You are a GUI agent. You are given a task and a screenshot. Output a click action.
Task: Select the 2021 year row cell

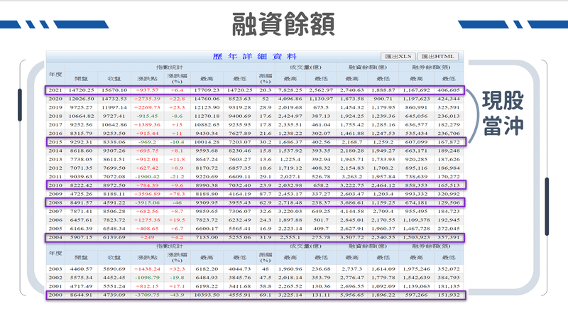click(x=55, y=90)
